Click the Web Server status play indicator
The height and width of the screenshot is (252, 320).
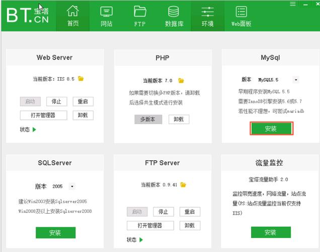pos(34,130)
